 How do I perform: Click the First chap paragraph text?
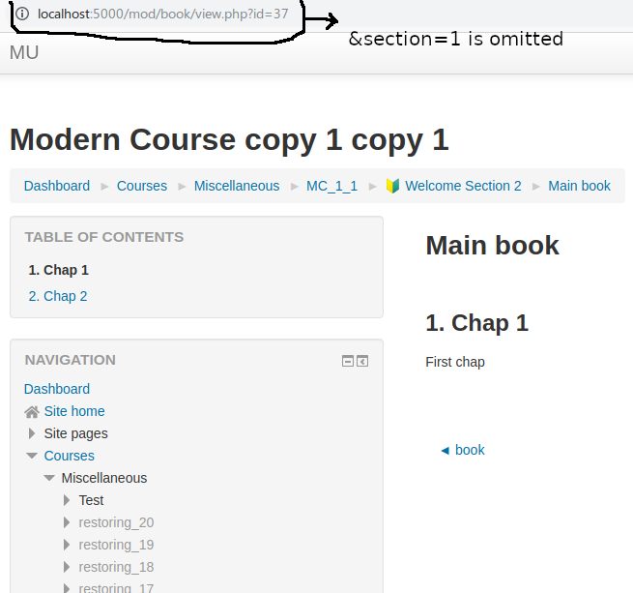click(455, 362)
